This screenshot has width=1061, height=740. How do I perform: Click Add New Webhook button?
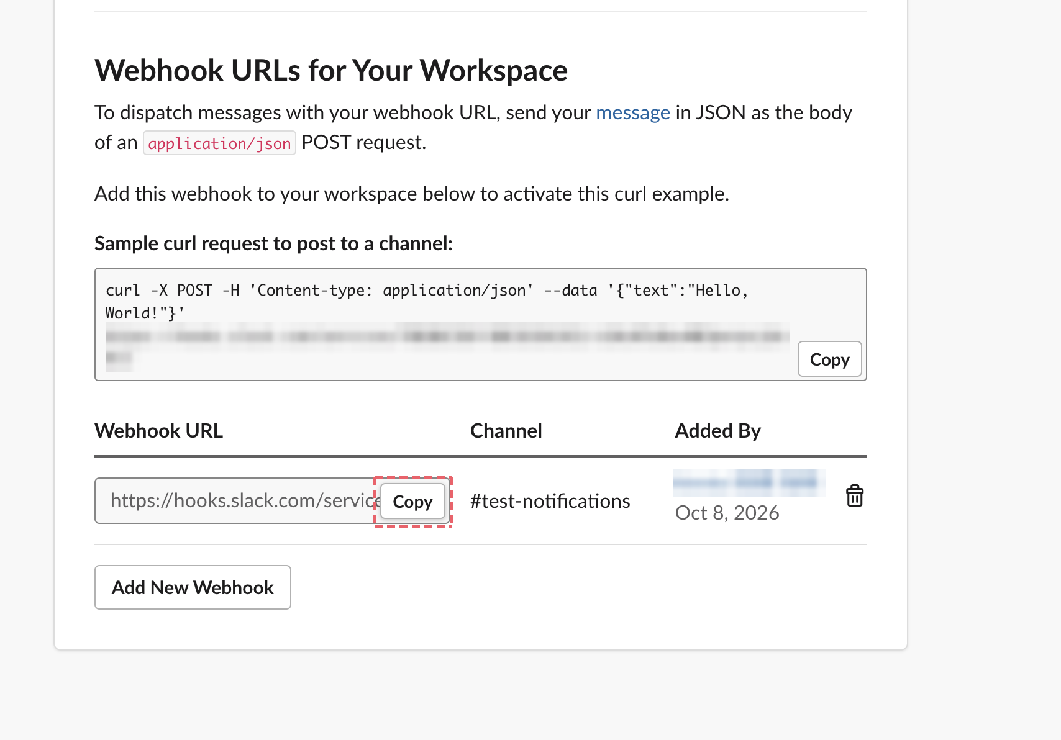point(193,587)
